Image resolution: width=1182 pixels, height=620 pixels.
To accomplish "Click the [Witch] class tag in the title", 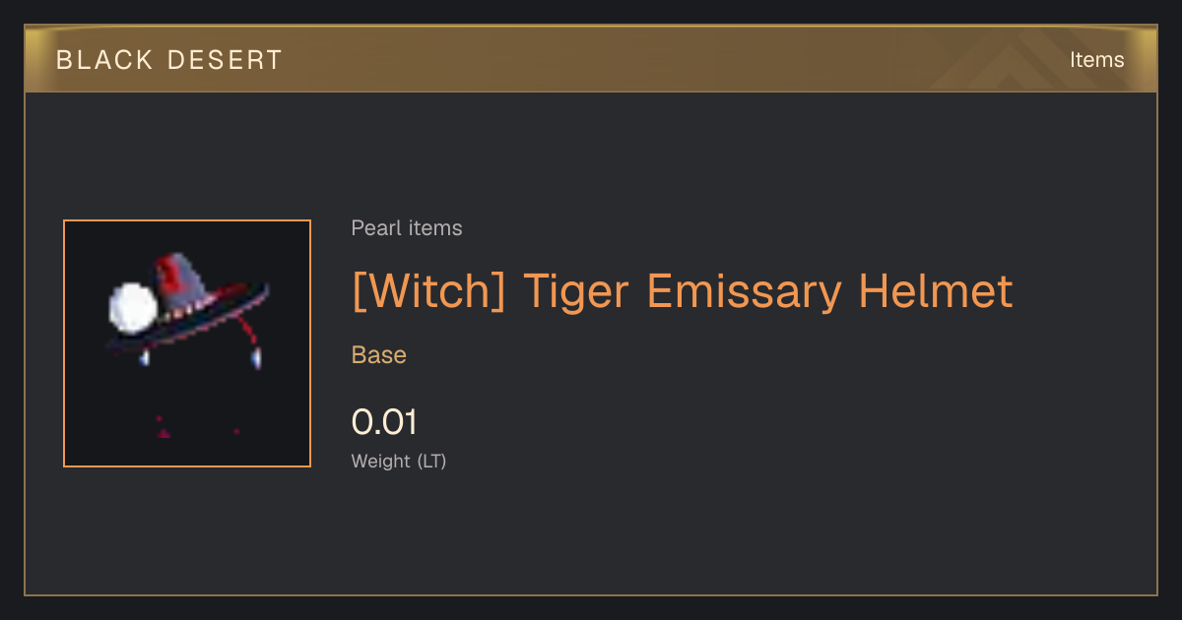I will point(428,290).
